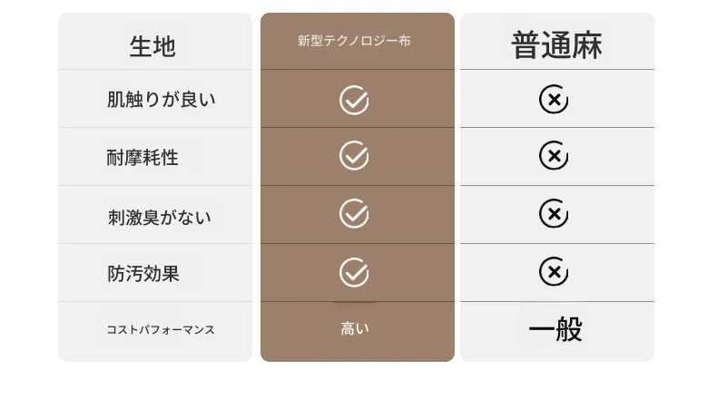
Task: Click the コストパフォーマンス label
Action: point(161,329)
